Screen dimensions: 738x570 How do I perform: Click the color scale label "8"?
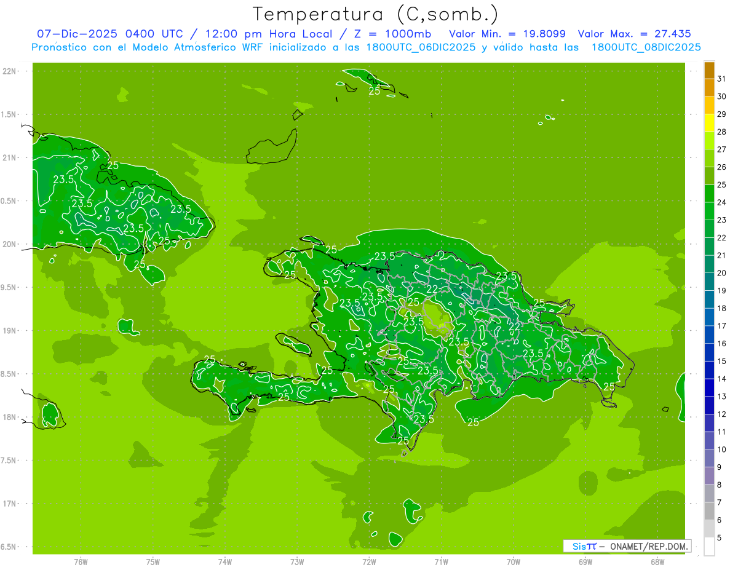720,485
